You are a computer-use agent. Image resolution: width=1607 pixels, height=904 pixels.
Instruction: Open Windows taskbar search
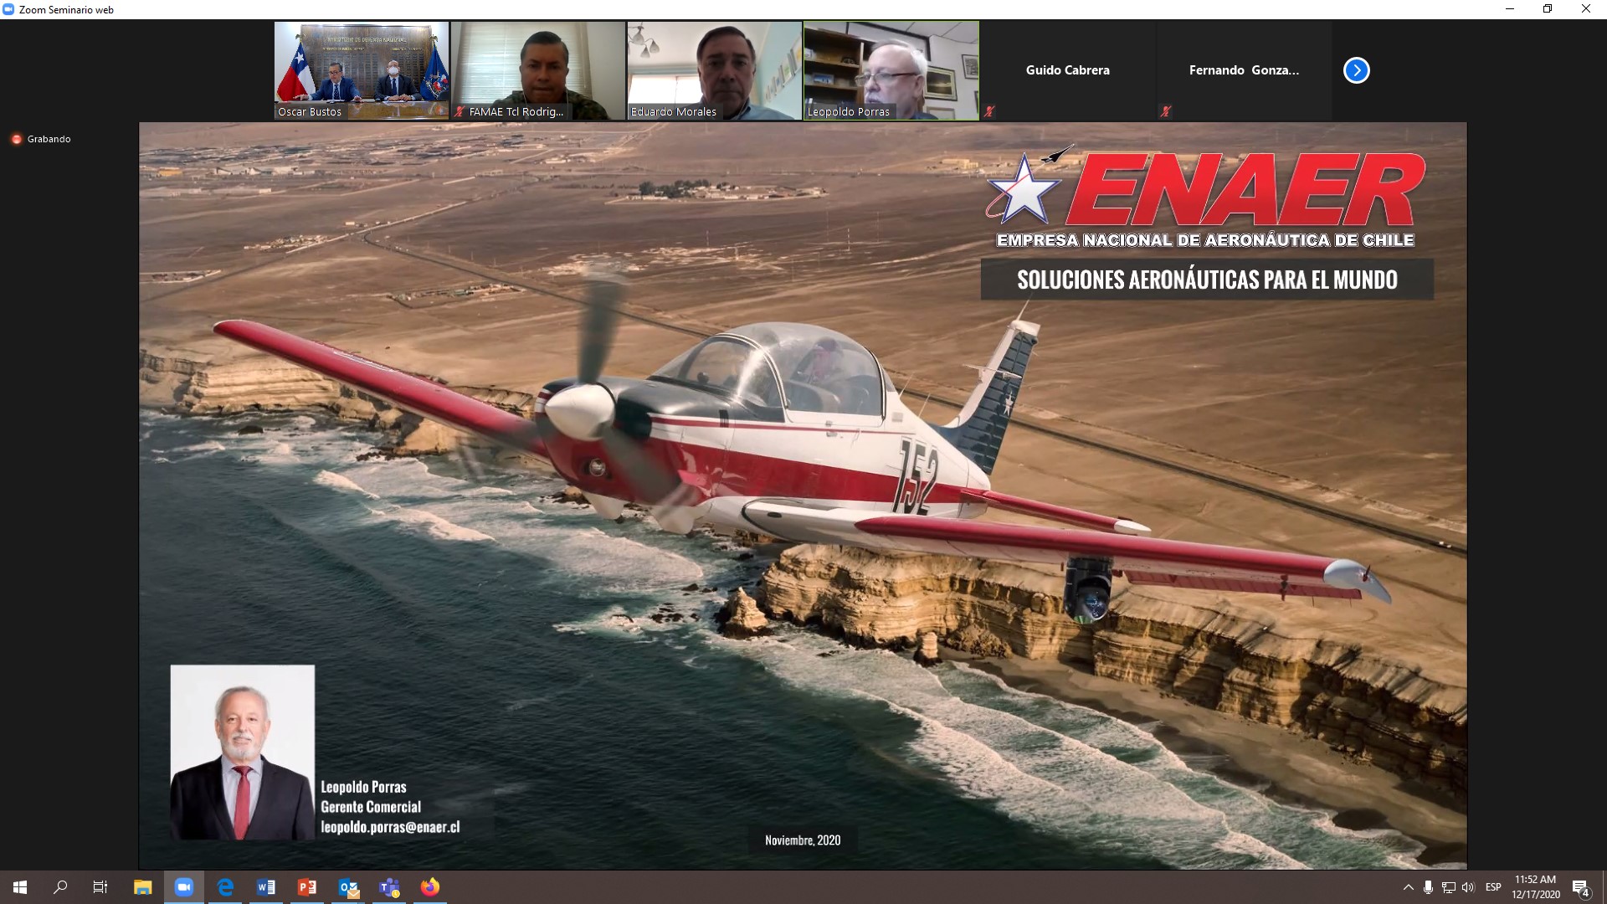point(60,887)
